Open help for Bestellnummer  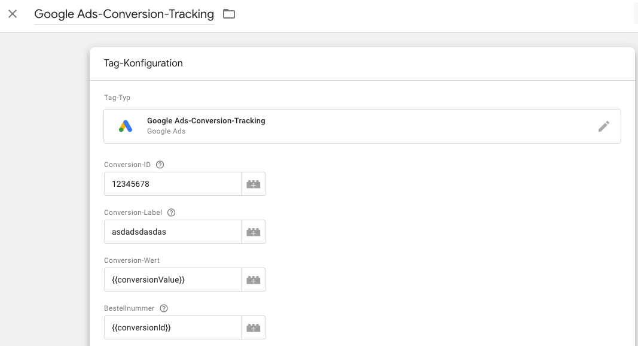click(164, 308)
